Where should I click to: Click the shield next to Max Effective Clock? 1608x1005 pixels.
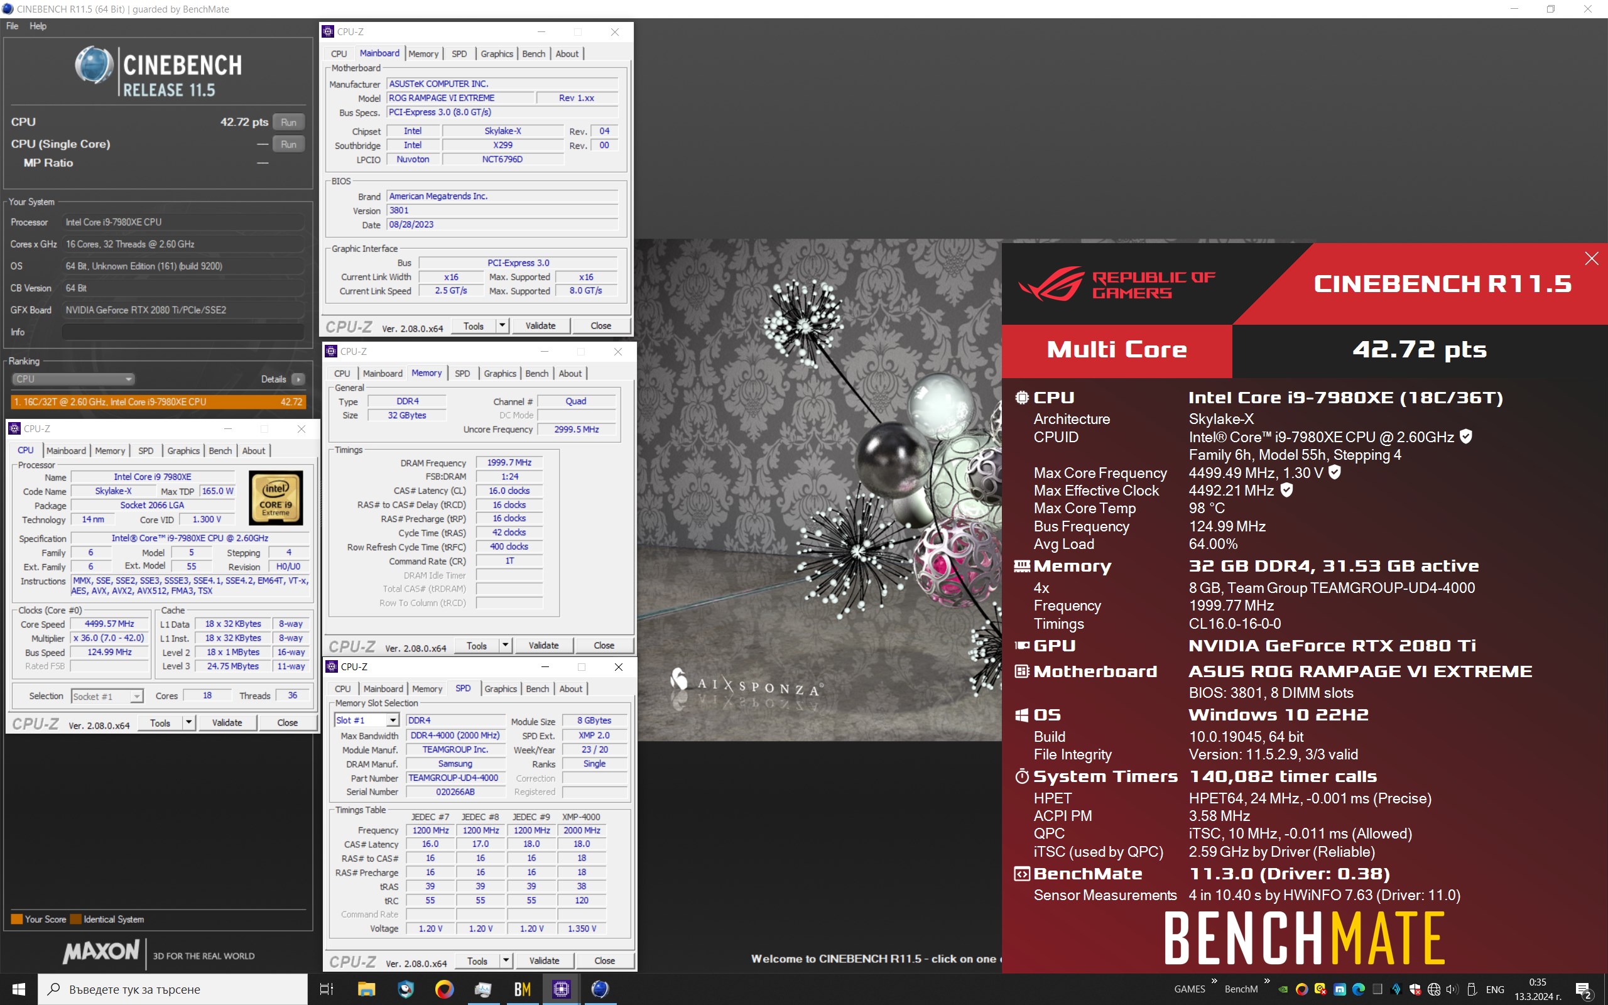(1286, 490)
